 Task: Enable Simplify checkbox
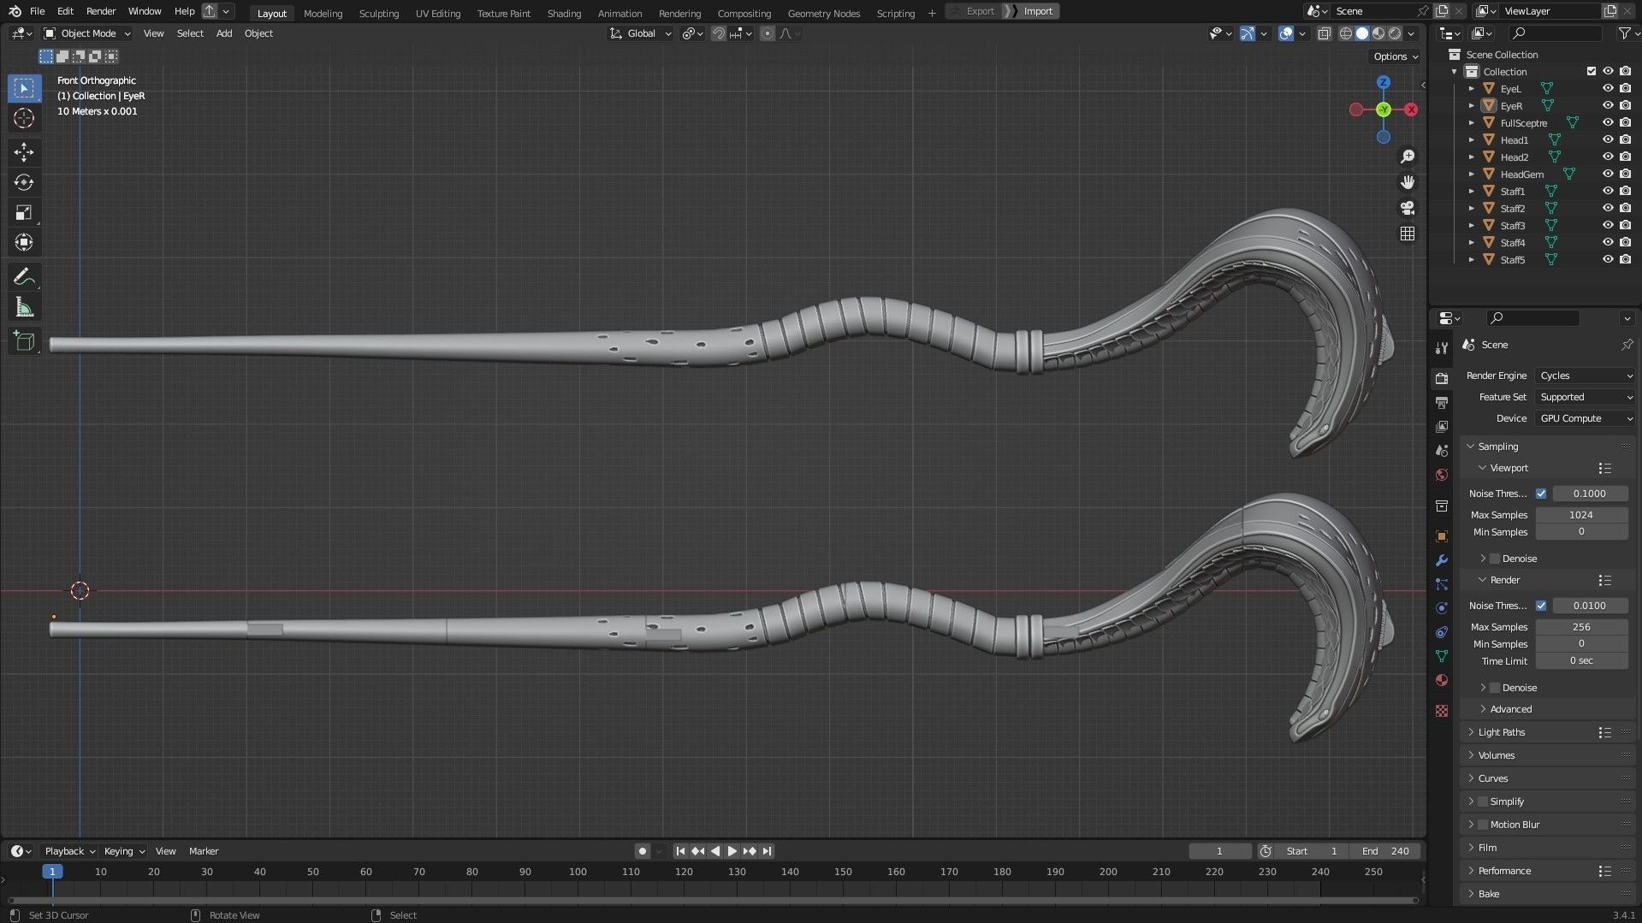coord(1483,802)
